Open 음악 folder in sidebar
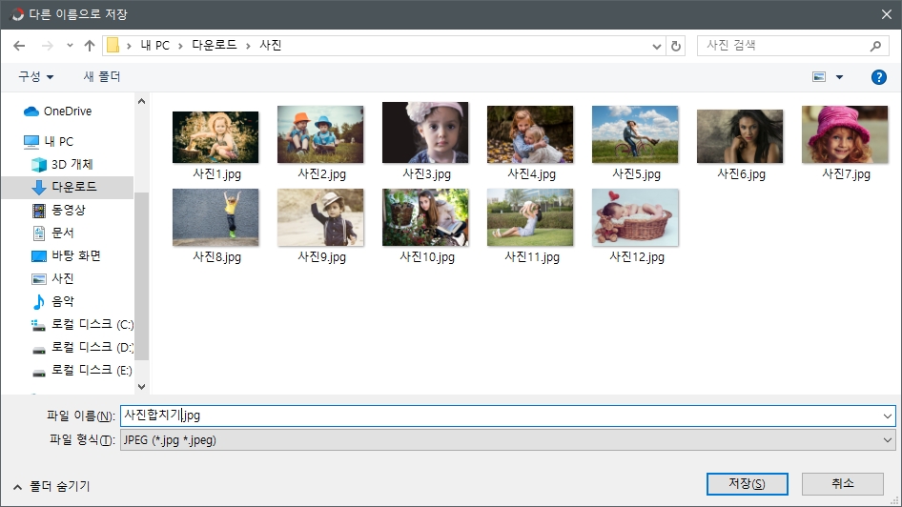 53,301
